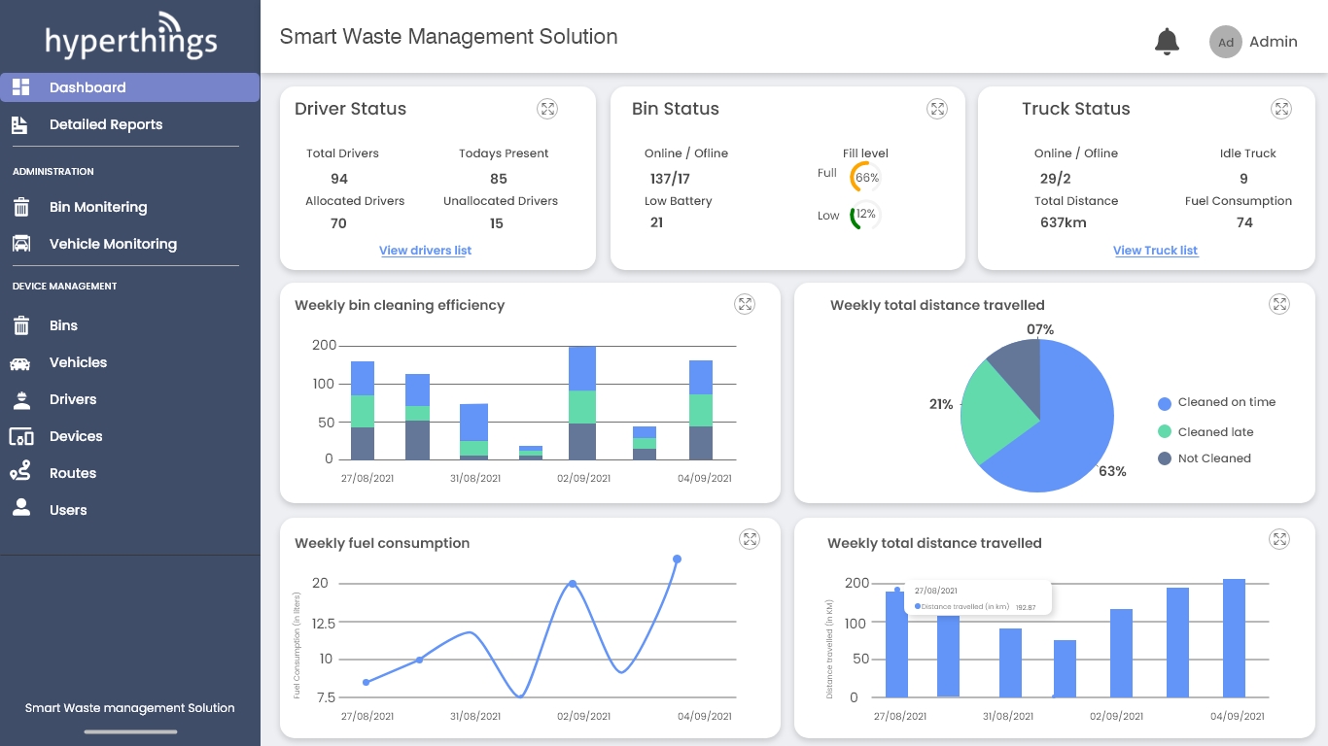Expand the Weekly fuel consumption chart
This screenshot has width=1328, height=746.
749,539
